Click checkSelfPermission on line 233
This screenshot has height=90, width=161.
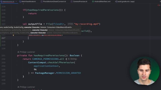tap(61, 62)
